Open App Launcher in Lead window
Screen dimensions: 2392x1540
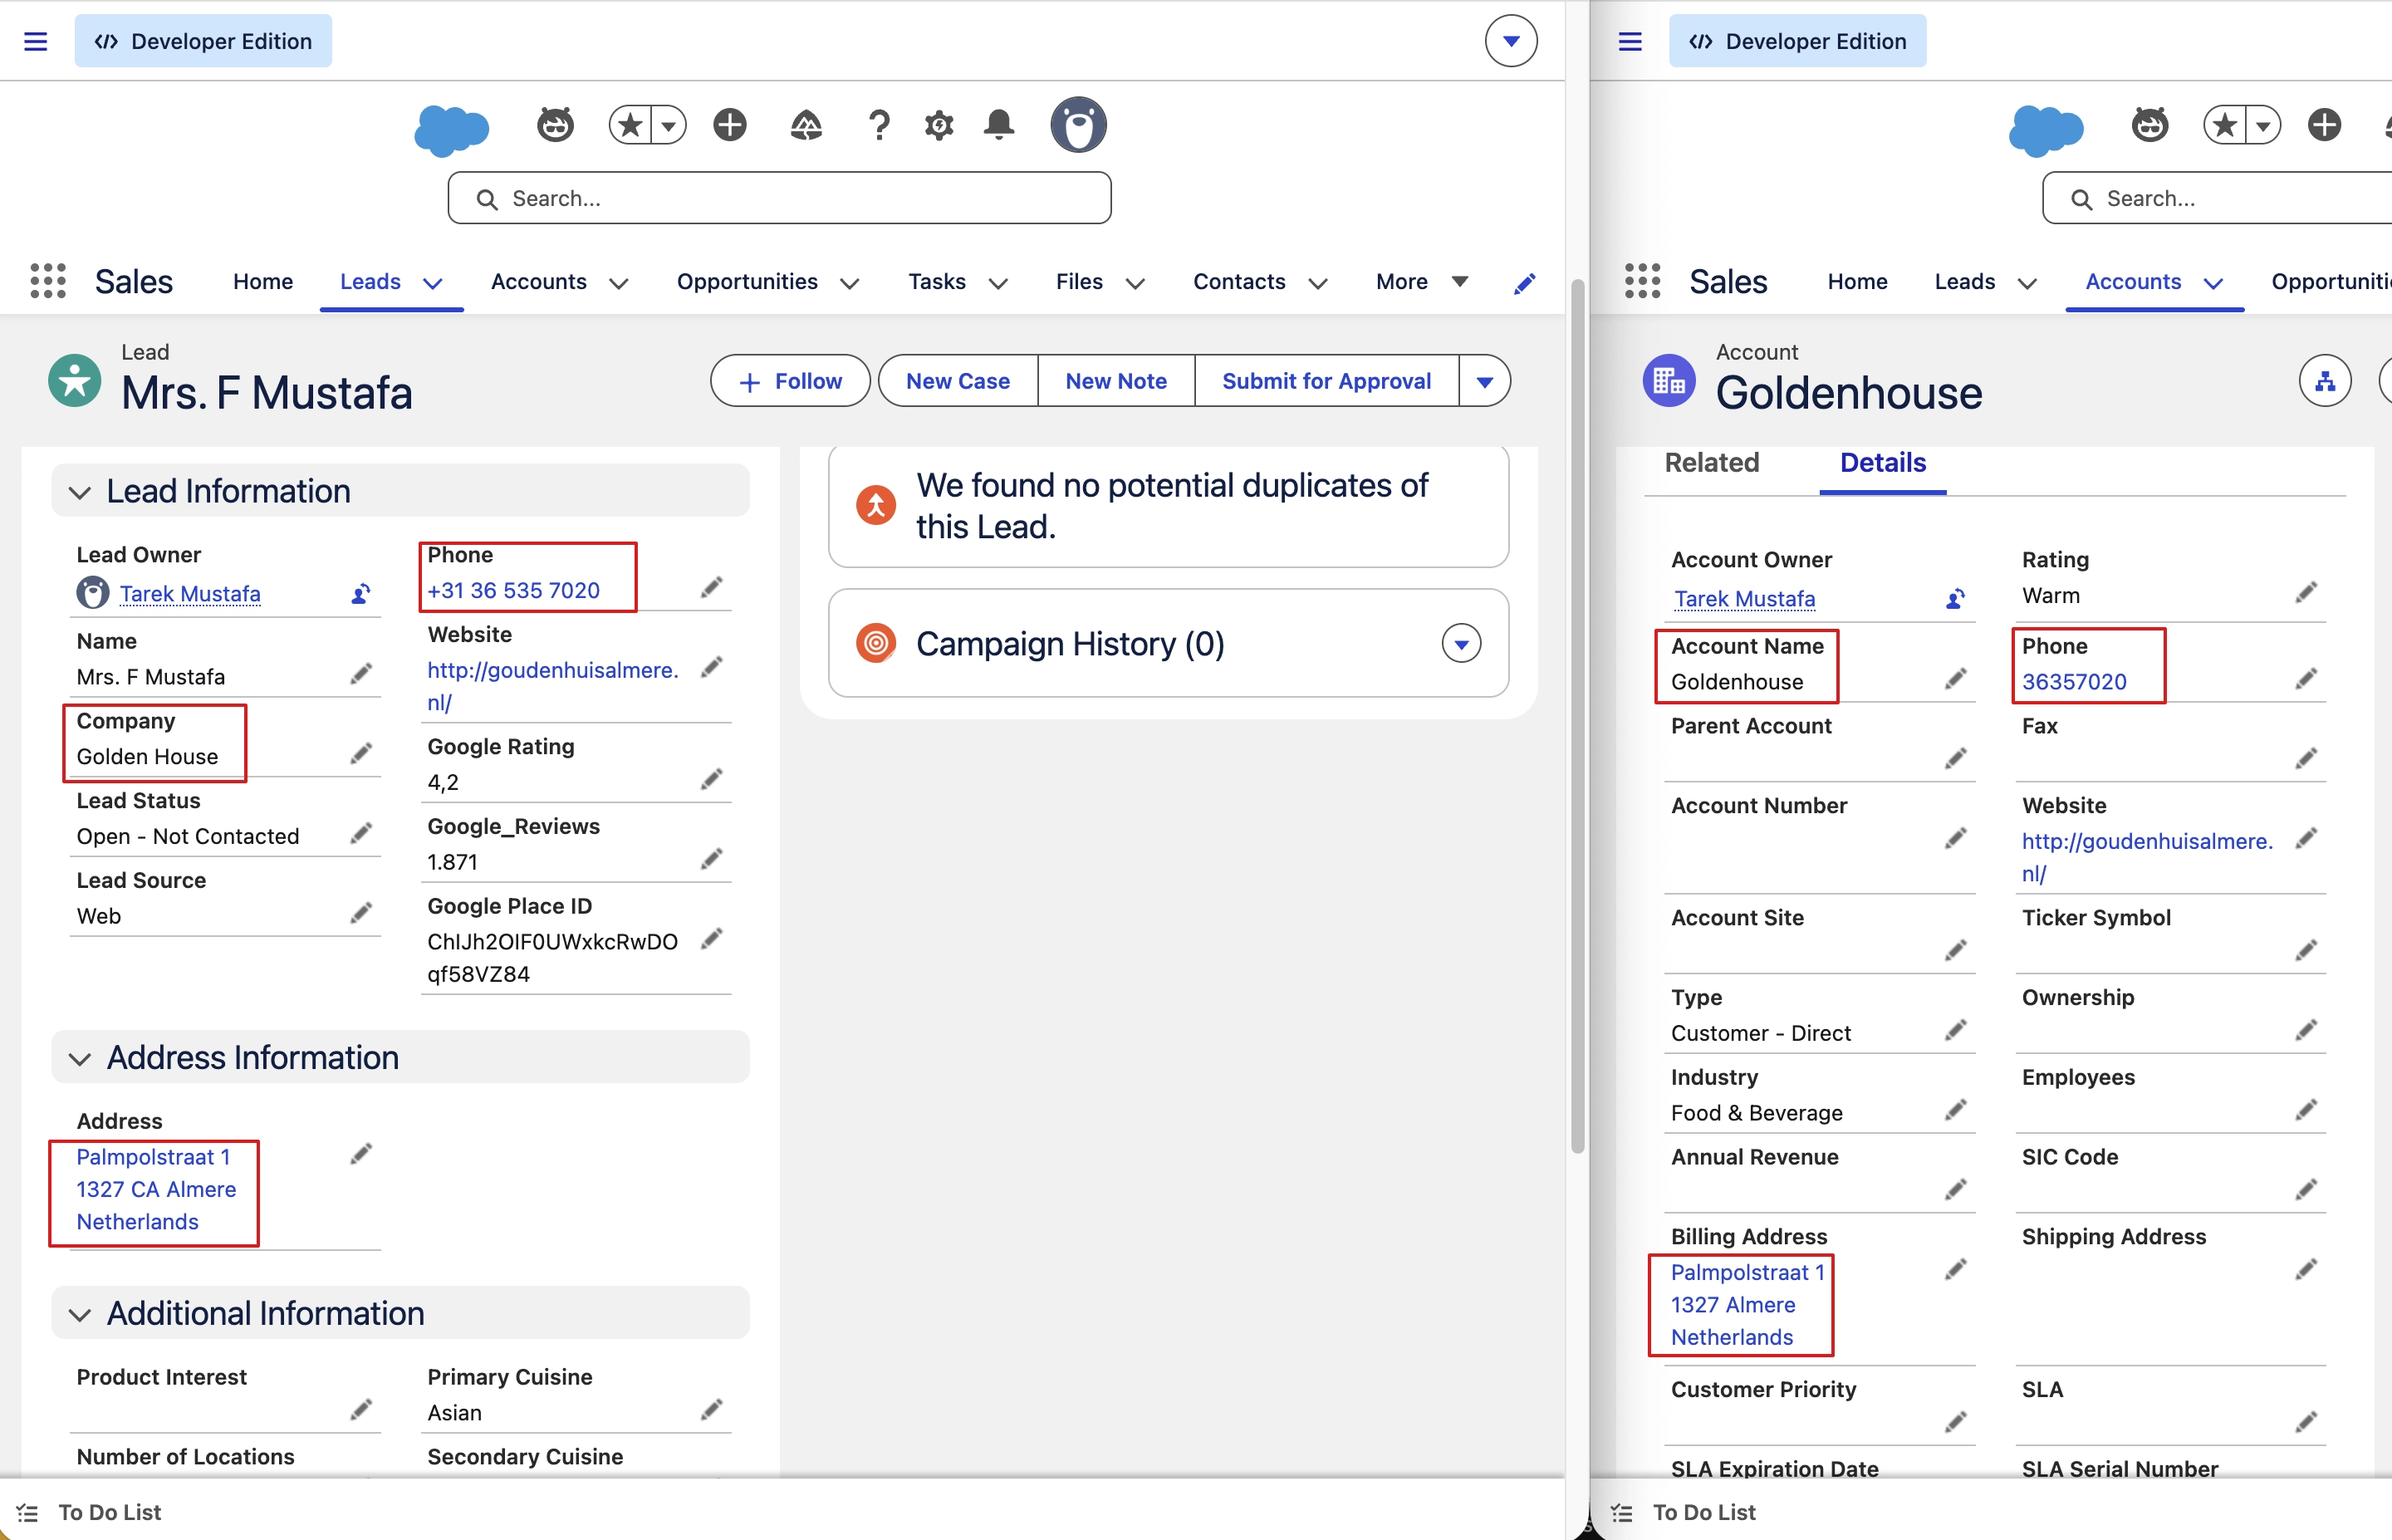48,281
